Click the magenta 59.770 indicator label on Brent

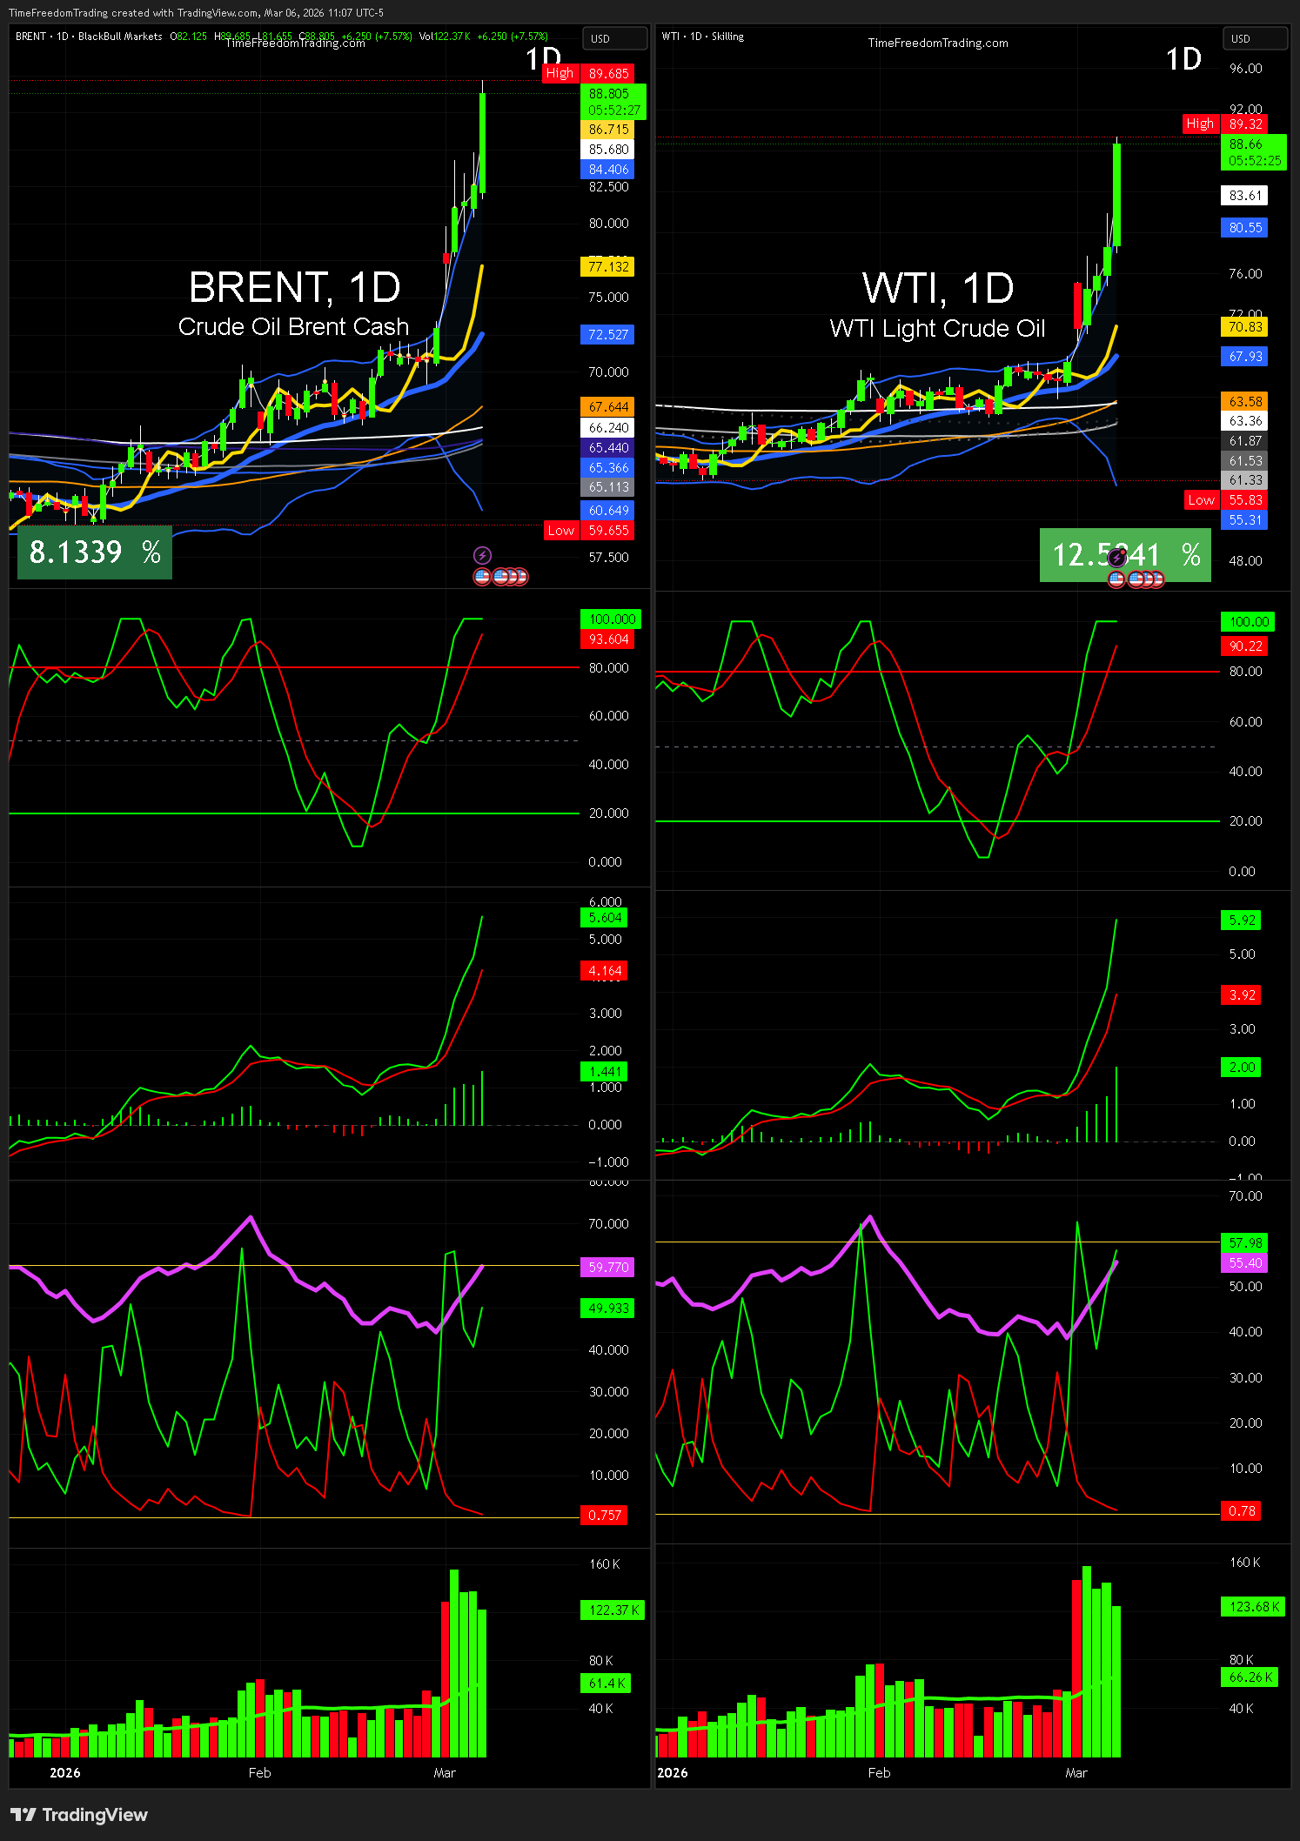(x=607, y=1267)
